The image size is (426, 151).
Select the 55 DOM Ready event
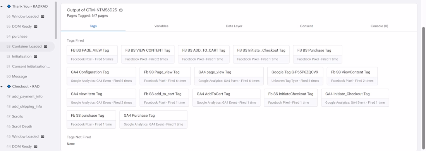point(27,27)
